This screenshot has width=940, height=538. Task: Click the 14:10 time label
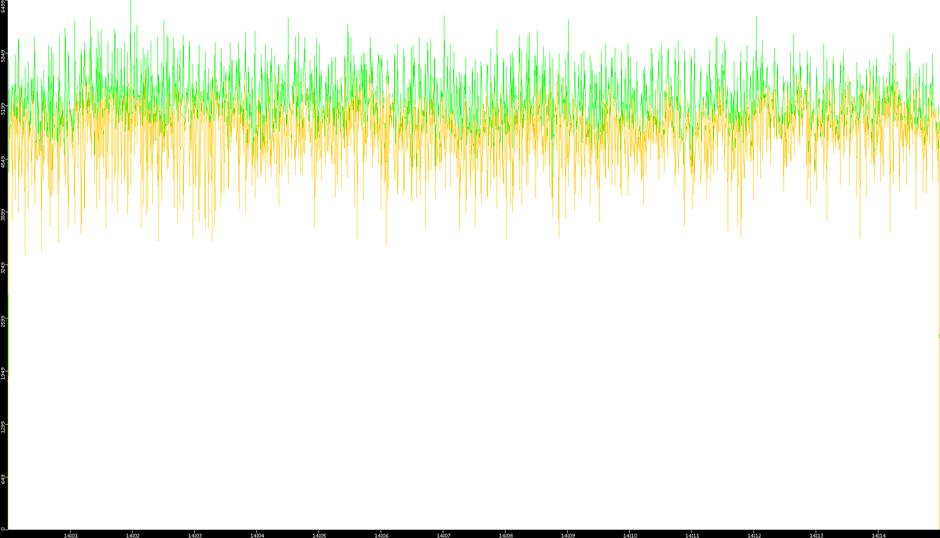(630, 535)
